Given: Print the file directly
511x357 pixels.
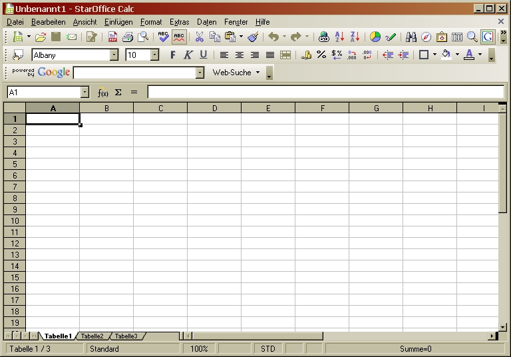Looking at the screenshot, I should (128, 37).
